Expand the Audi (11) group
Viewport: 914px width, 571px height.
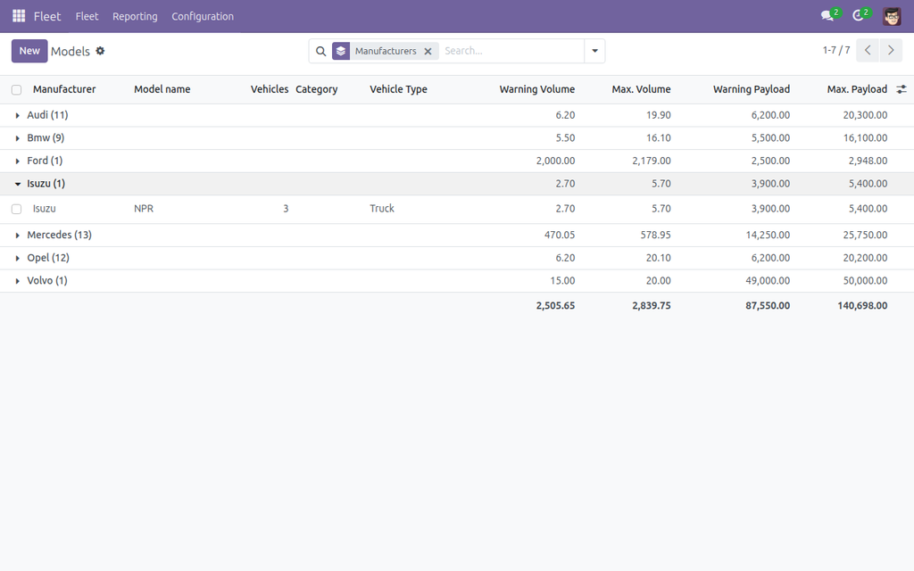47,115
